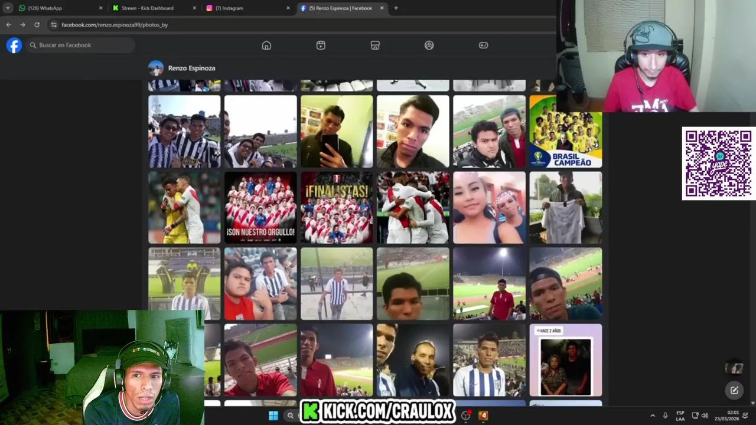Expand the tab search dropdown
Viewport: 756px width, 425px height.
(8, 8)
